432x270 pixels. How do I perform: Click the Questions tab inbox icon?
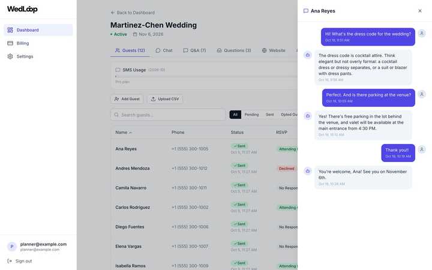(219, 50)
